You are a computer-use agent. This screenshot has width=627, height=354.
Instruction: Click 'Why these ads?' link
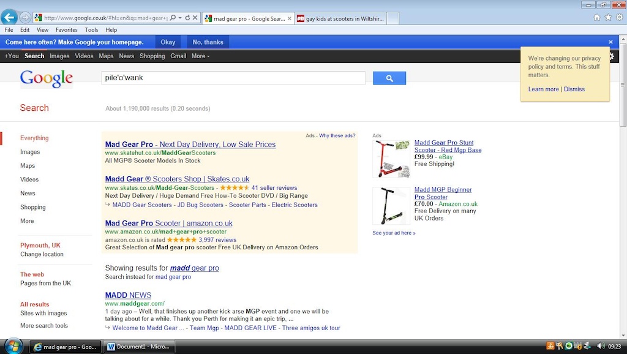coord(337,135)
